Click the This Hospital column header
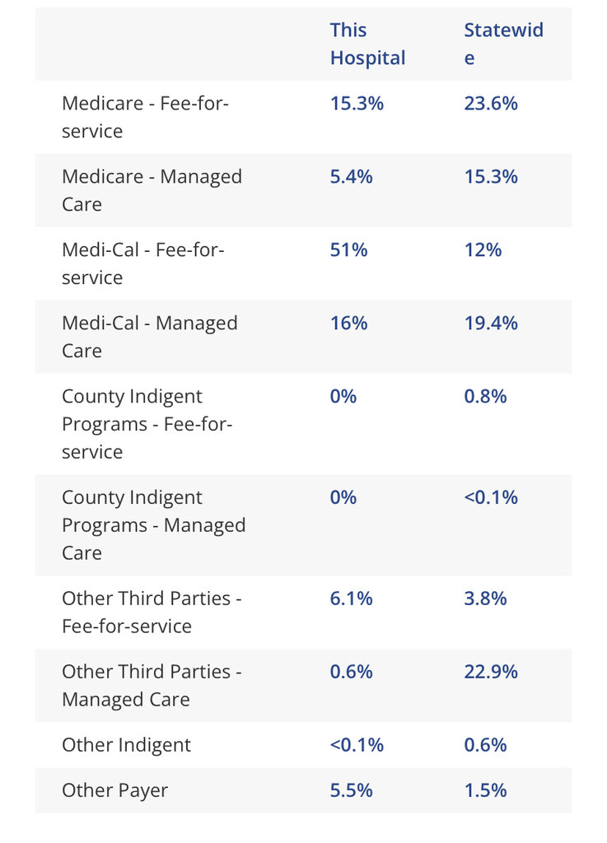The image size is (607, 843). click(367, 44)
